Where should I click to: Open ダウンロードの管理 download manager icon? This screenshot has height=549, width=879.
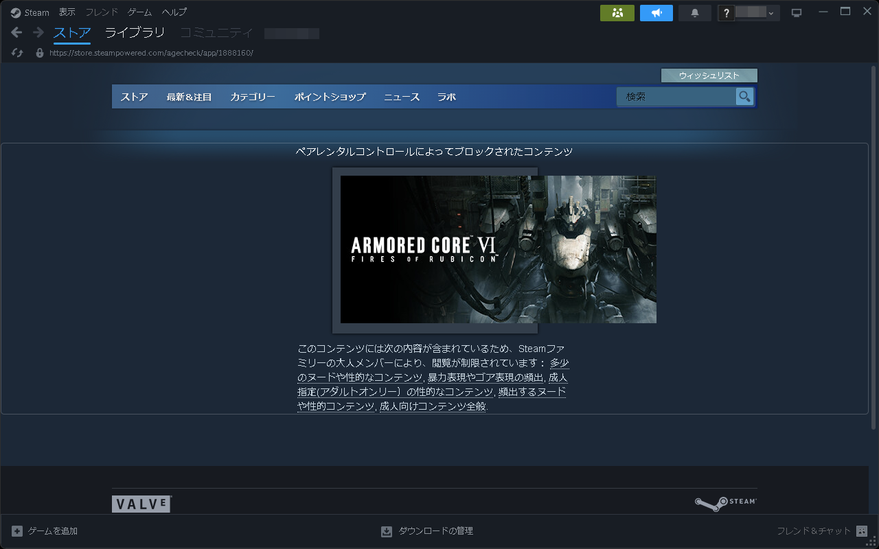tap(386, 530)
